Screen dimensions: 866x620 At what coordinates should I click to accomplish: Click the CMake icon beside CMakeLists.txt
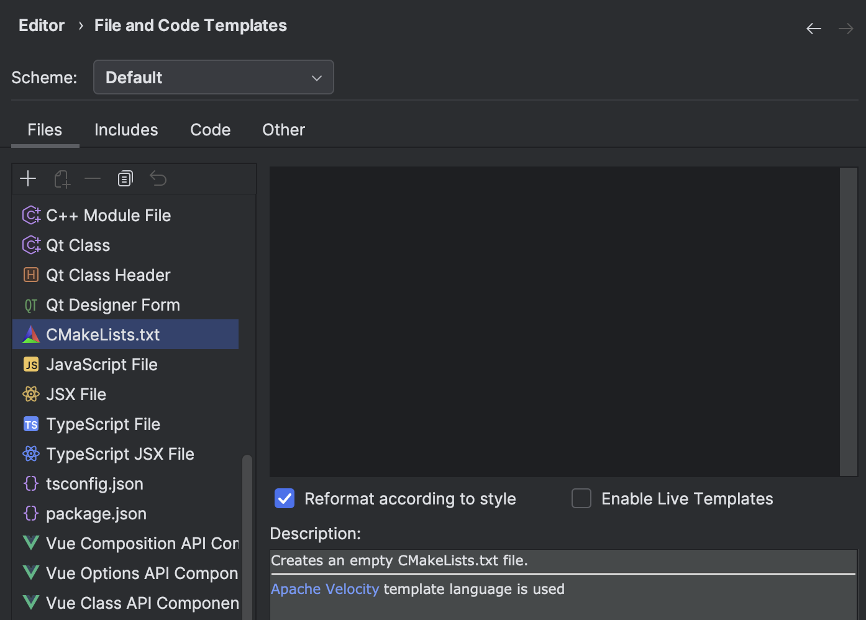(x=31, y=334)
